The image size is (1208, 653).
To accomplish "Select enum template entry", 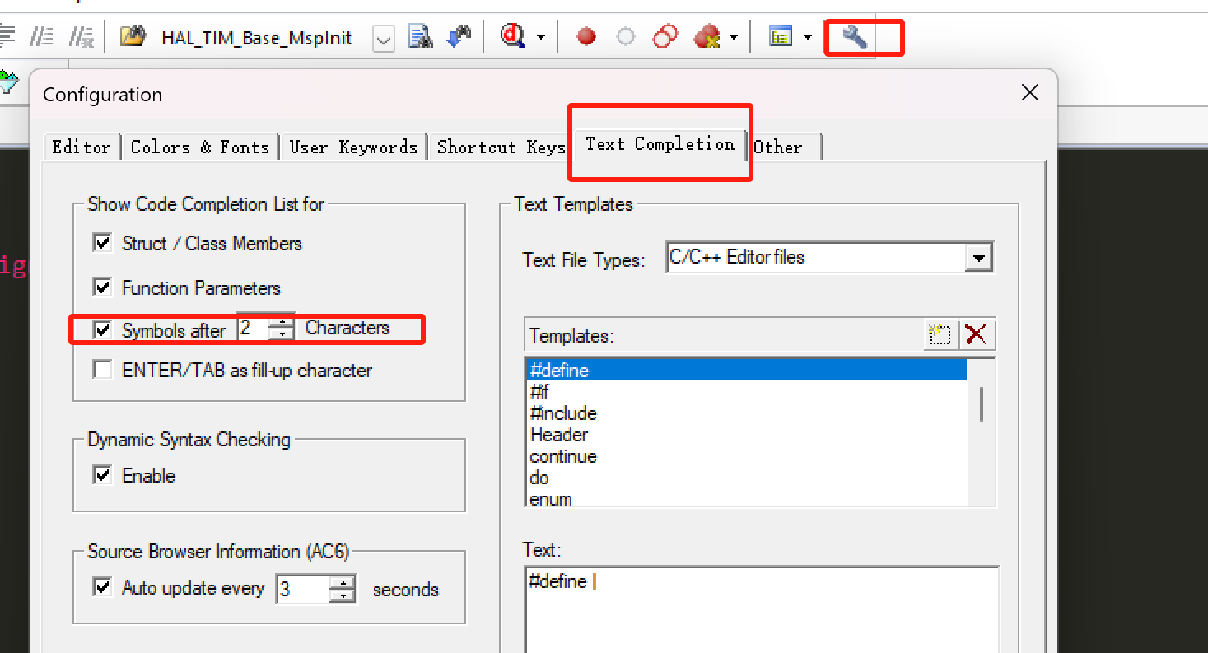I will [745, 498].
